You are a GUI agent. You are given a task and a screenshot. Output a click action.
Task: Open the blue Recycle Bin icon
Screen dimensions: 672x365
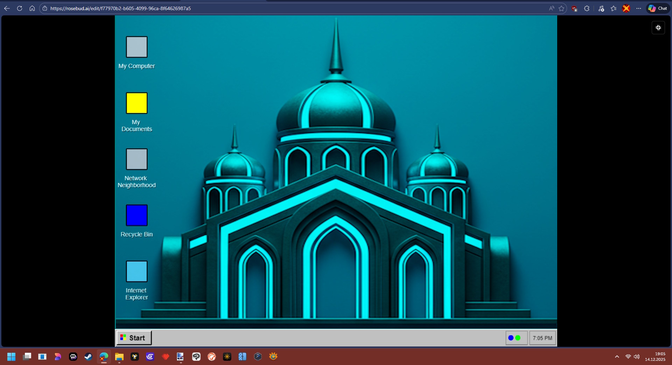(136, 215)
